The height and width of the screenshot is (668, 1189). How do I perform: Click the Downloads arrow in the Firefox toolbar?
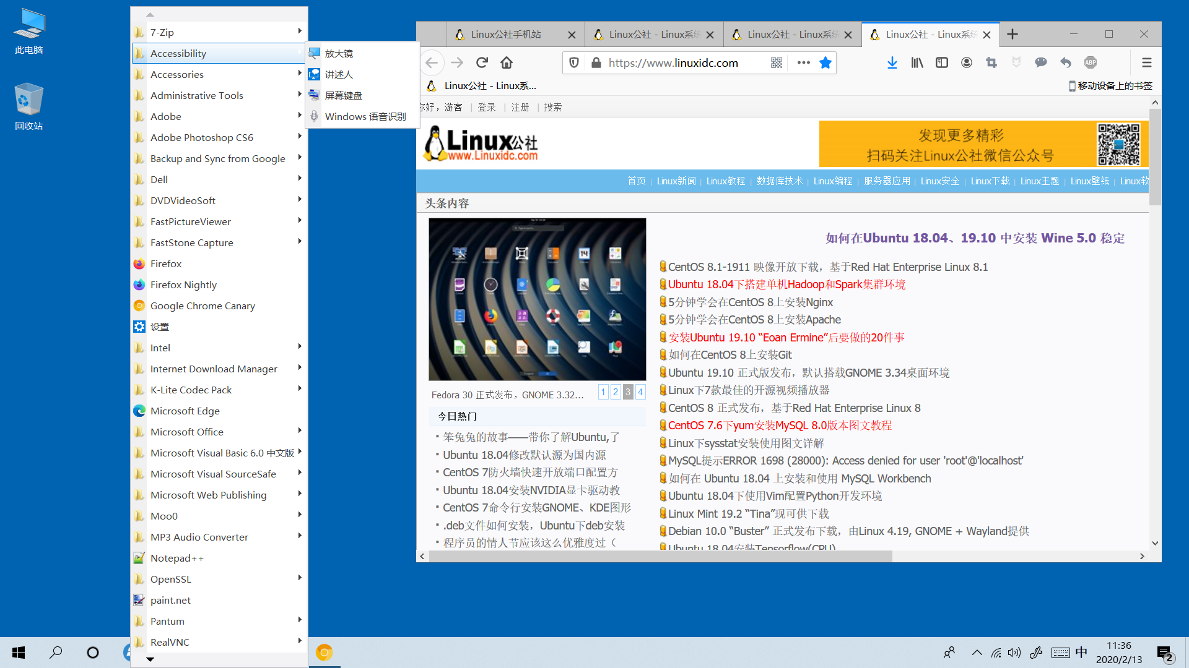[x=892, y=62]
